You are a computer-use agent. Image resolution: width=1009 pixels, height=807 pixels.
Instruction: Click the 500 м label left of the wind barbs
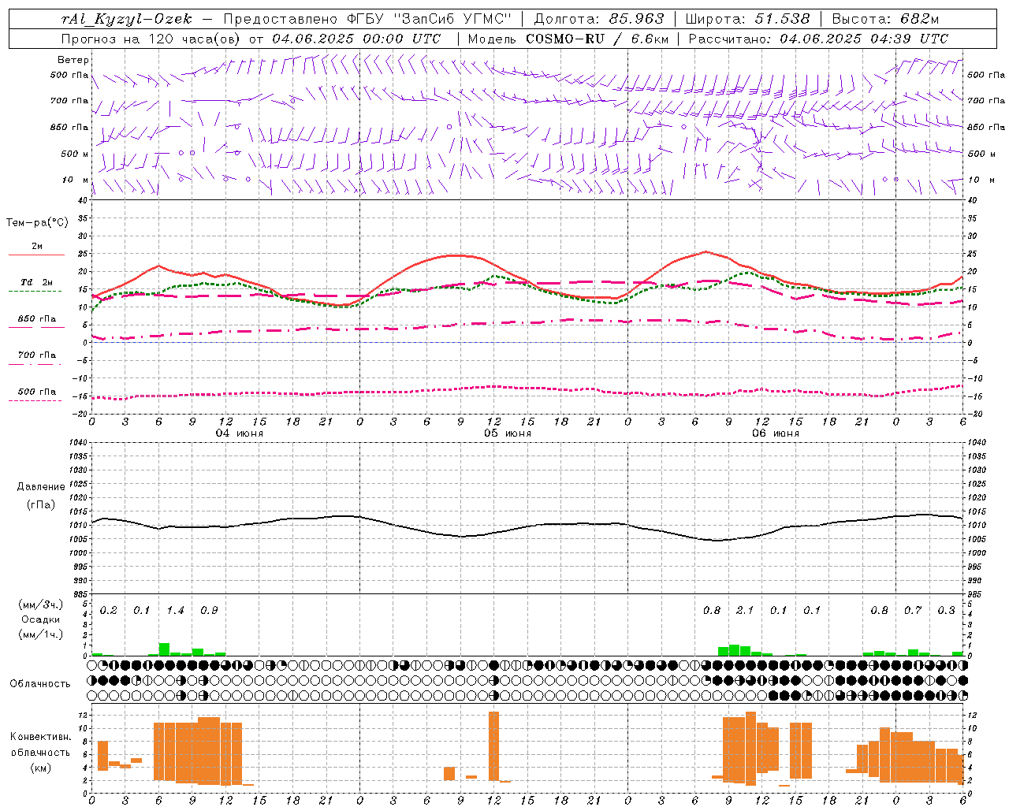(x=75, y=154)
